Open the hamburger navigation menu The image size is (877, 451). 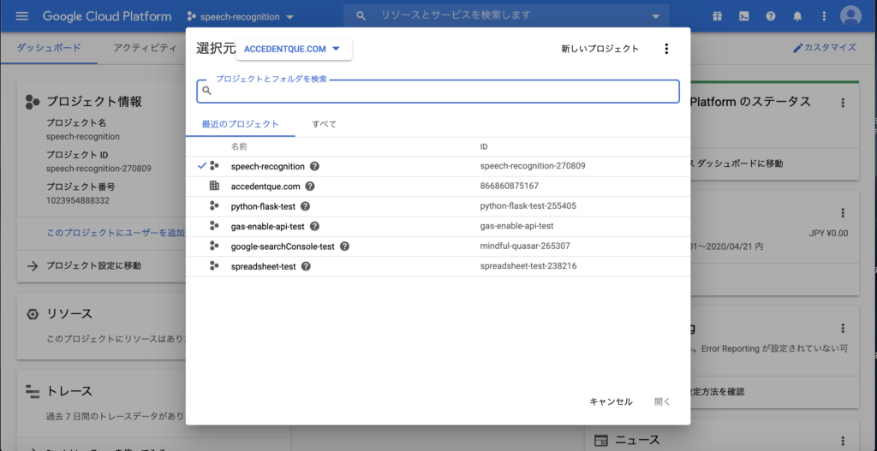pos(22,16)
